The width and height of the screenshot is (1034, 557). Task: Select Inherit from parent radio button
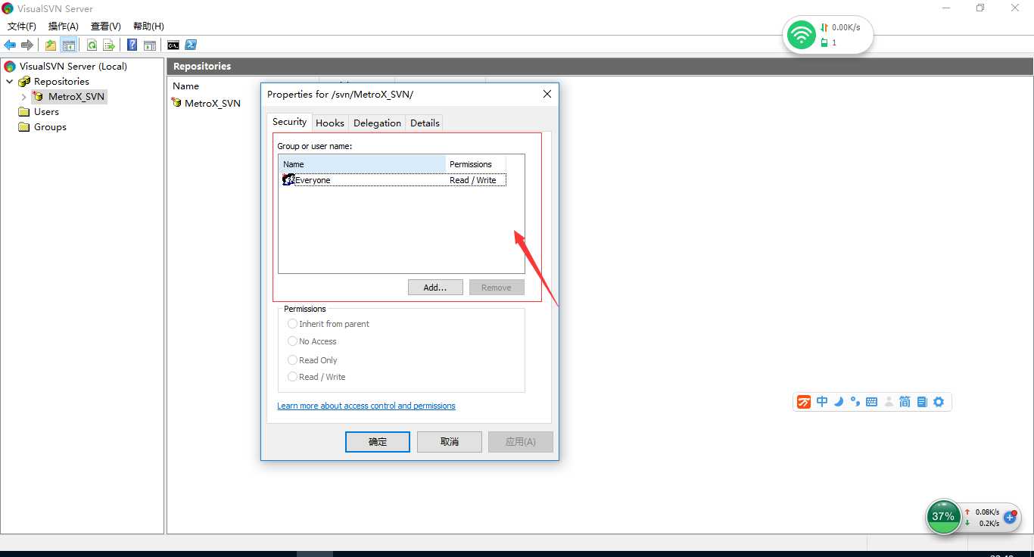click(x=292, y=323)
